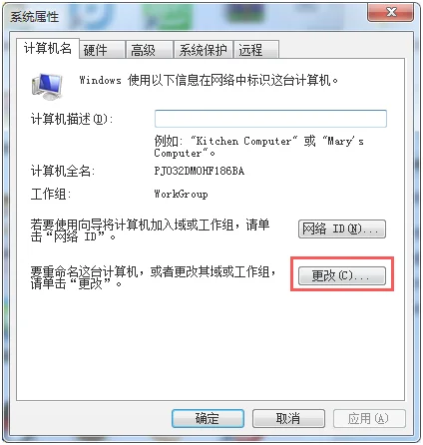
Task: Click the 计算机全名 label
Action: pyautogui.click(x=63, y=171)
